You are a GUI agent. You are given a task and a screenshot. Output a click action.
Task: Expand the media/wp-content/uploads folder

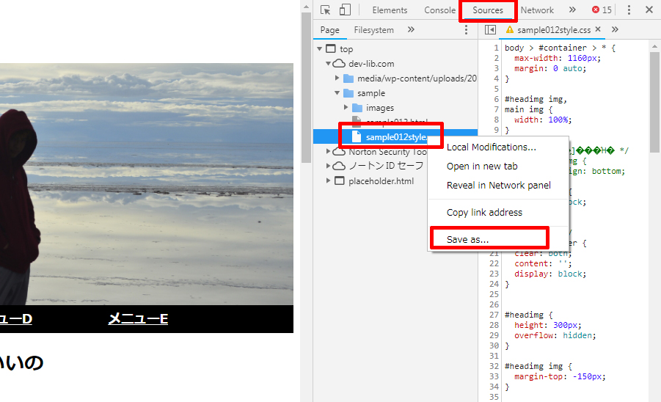[x=338, y=78]
